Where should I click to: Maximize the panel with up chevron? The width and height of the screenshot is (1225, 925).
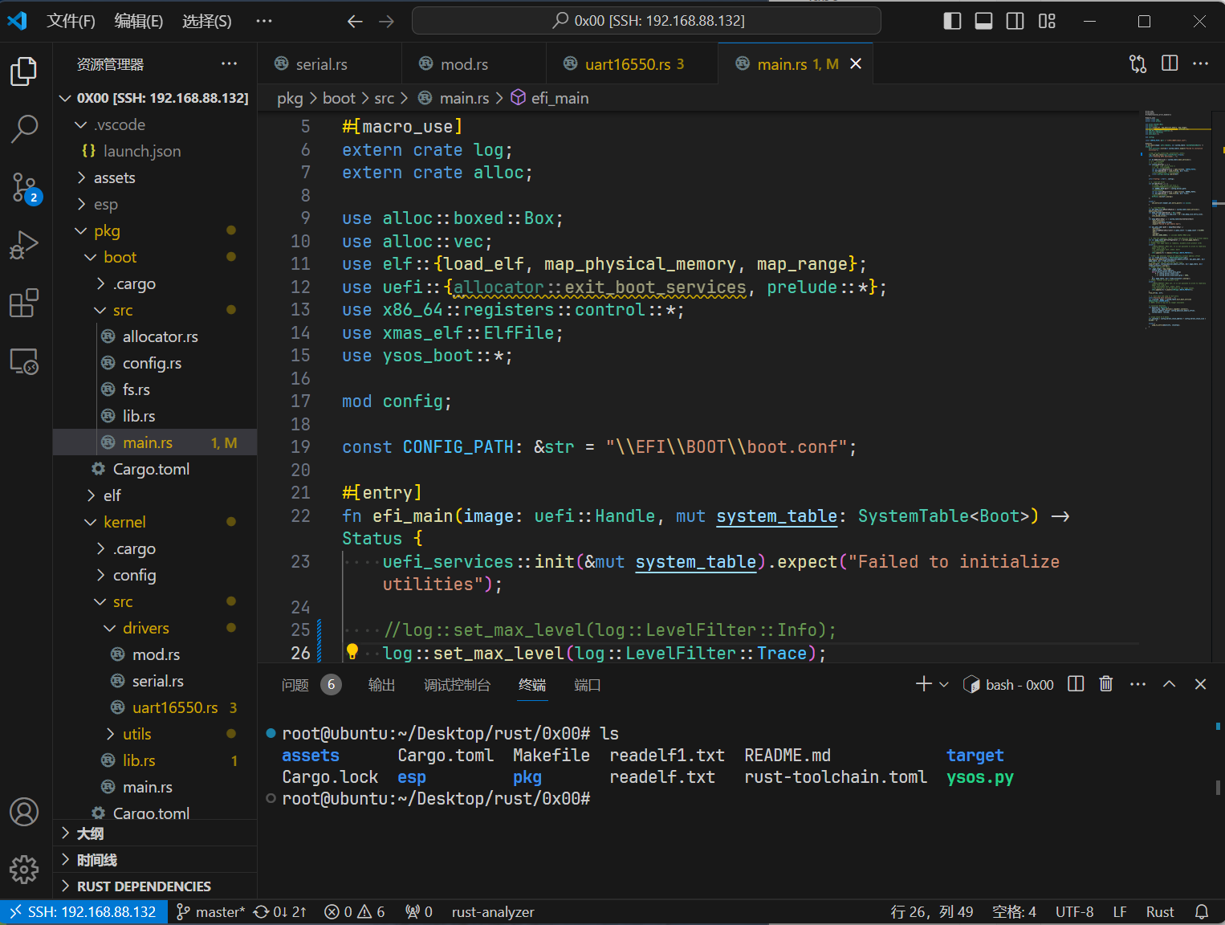click(1170, 684)
